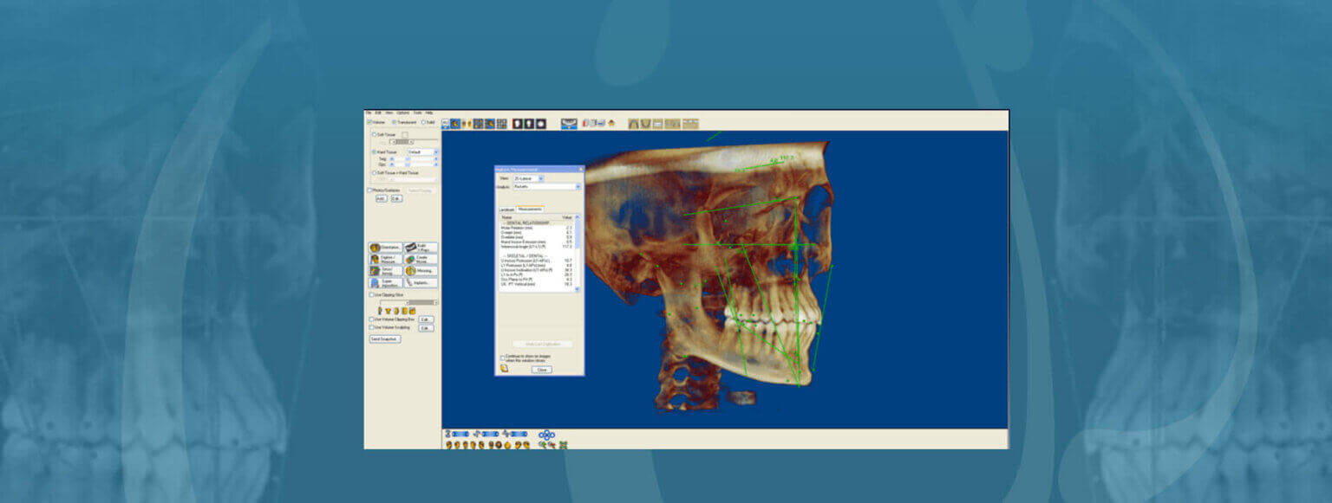Click the panoramic arch view toolbar icon
Screen dimensions: 1332x503
click(x=569, y=124)
